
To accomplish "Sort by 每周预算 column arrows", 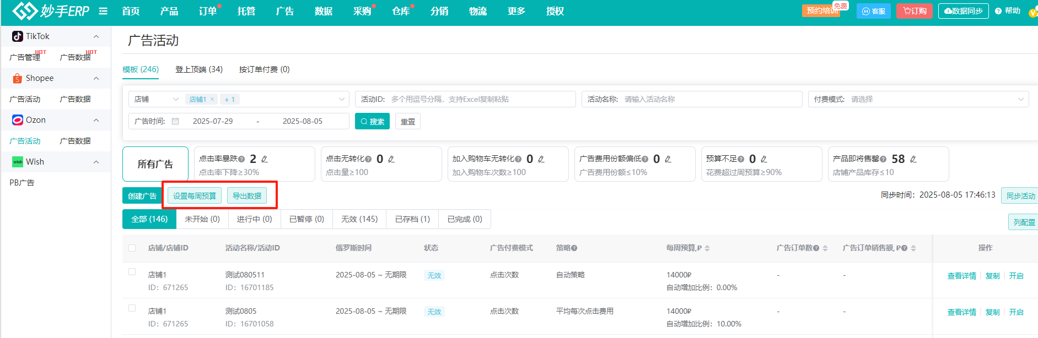I will pos(707,248).
